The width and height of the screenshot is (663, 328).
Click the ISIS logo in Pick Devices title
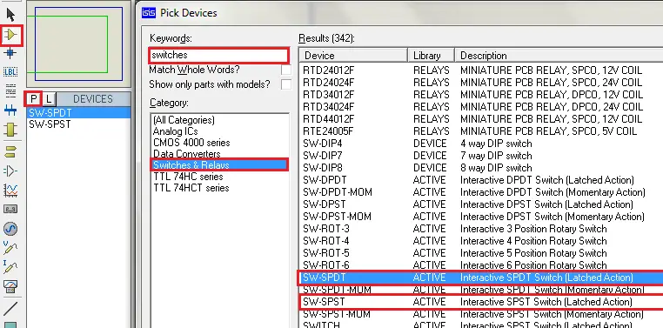coord(148,13)
